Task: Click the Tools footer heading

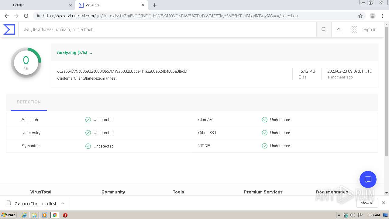Action: coord(178,192)
